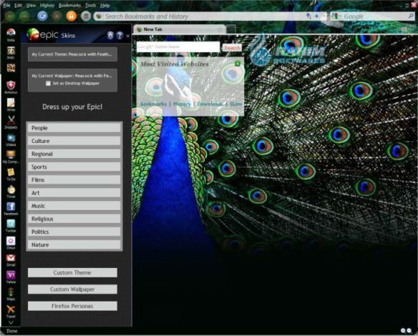Click the Custom Wallpaper button

point(72,289)
